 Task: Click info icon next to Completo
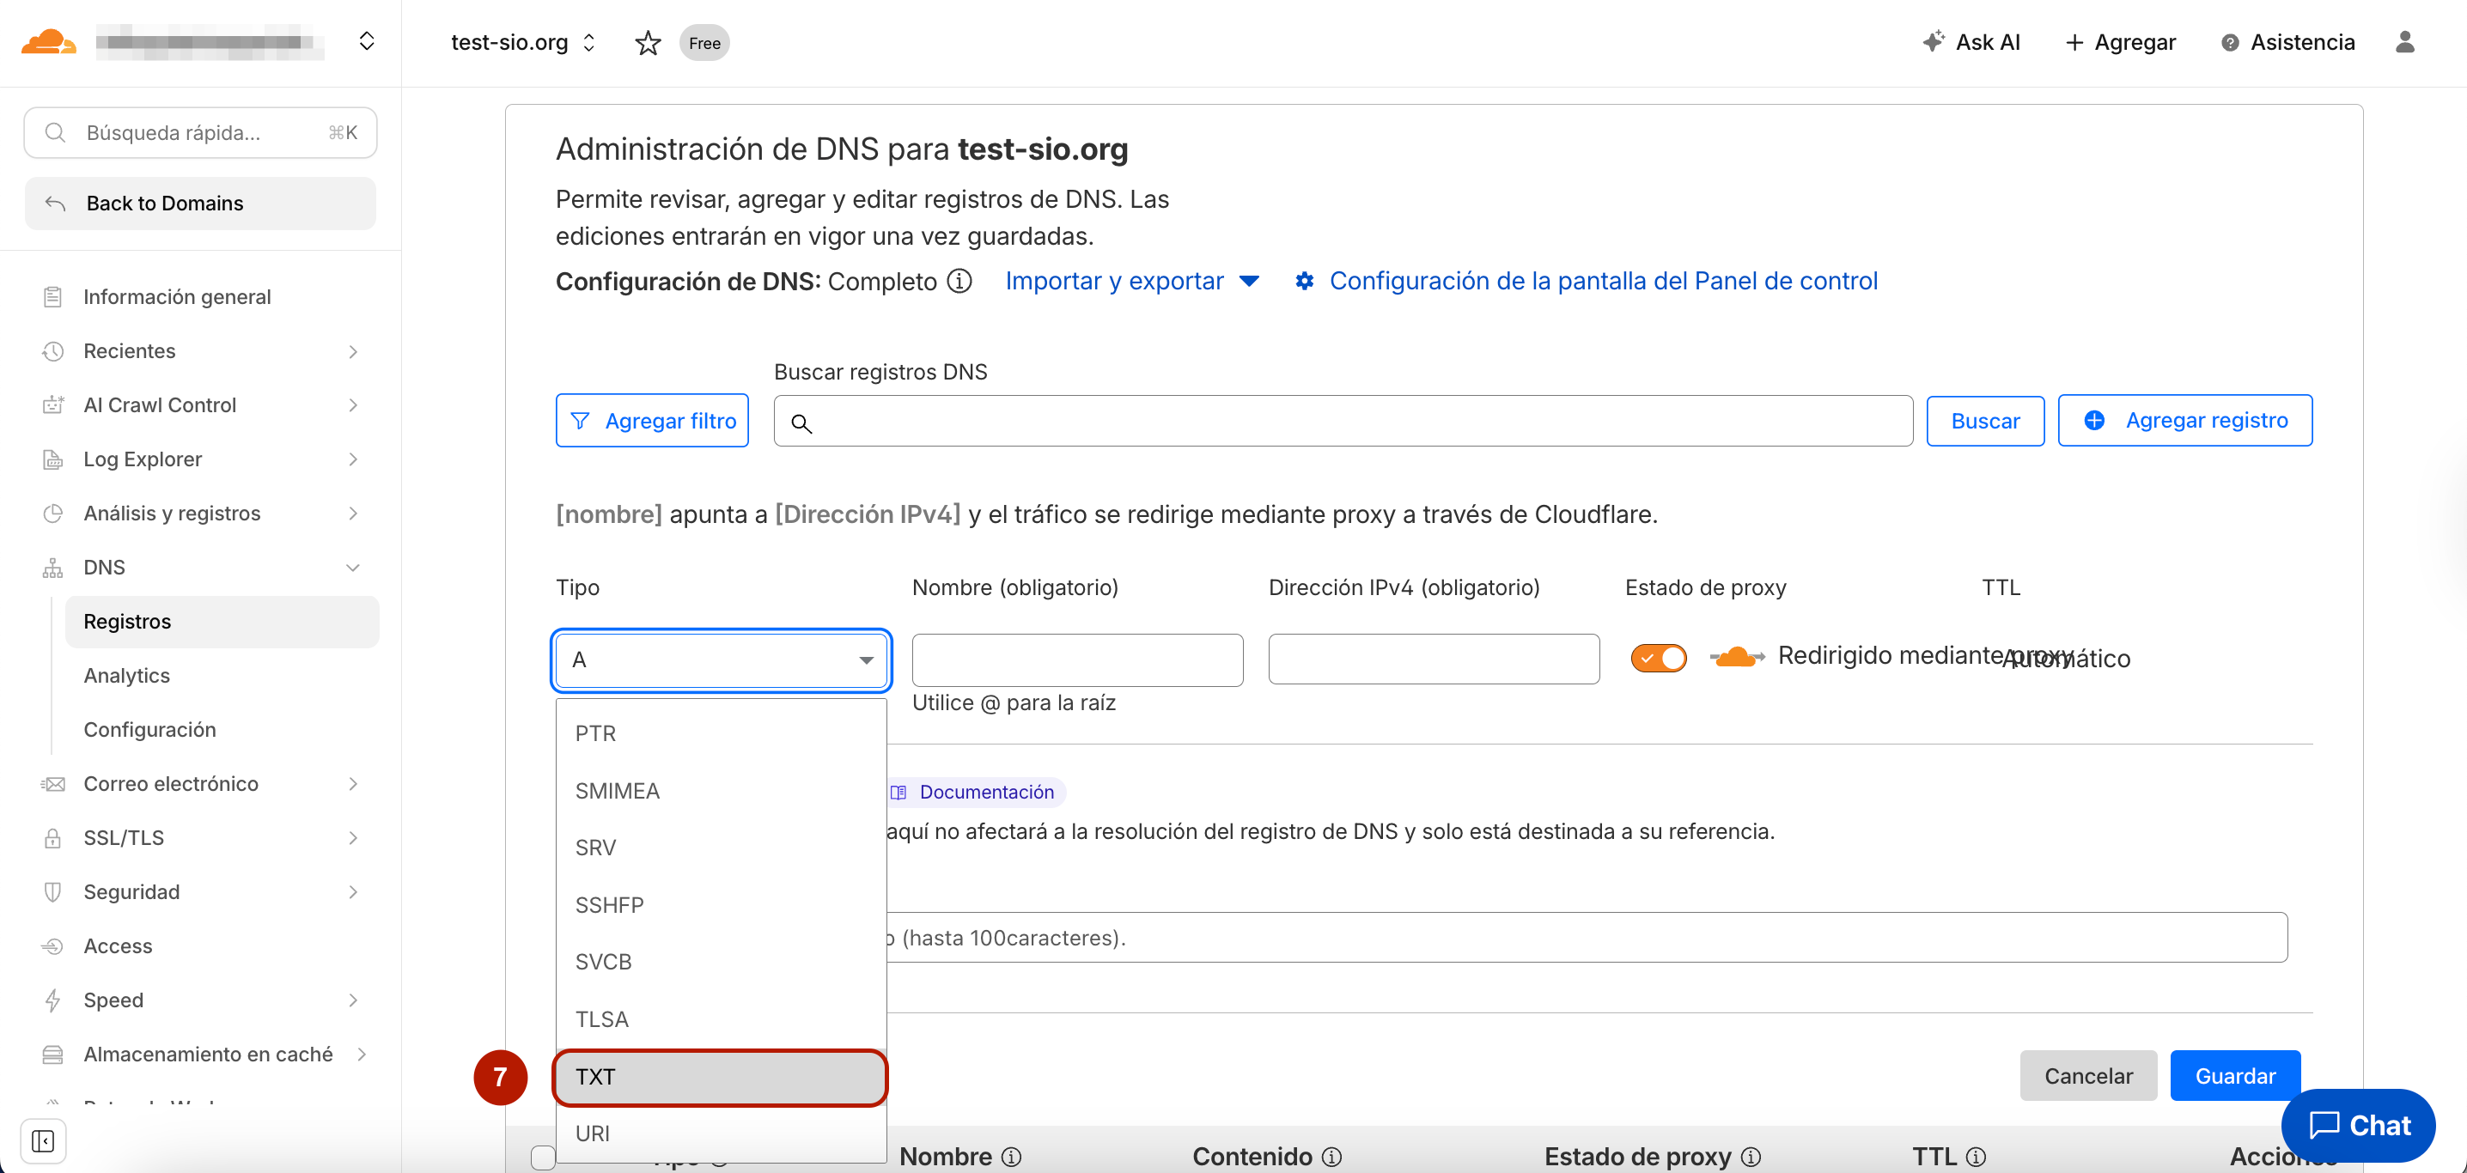(959, 281)
